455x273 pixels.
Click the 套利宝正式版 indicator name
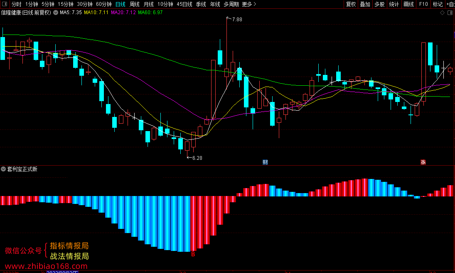tap(22, 169)
